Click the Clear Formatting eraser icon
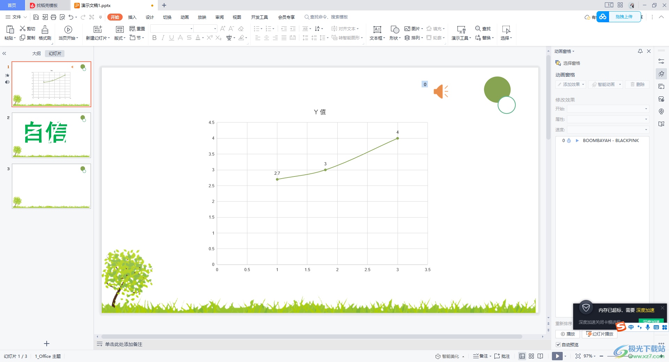 coord(241,29)
